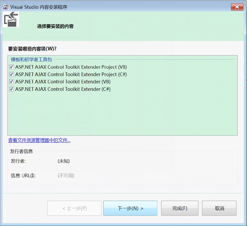The image size is (247, 226).
Task: Click the 信息 URL(I): label
Action: click(23, 175)
